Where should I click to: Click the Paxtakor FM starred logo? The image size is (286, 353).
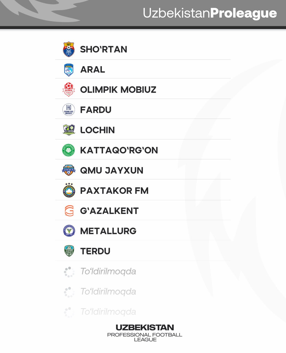pos(69,190)
